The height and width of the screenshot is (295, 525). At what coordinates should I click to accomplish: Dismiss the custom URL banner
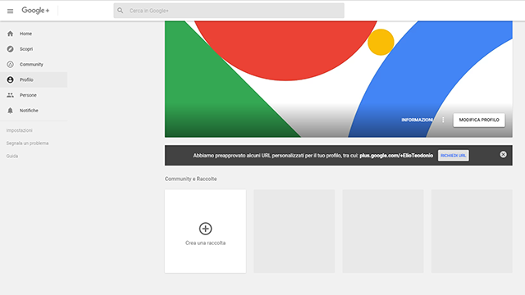pyautogui.click(x=503, y=155)
